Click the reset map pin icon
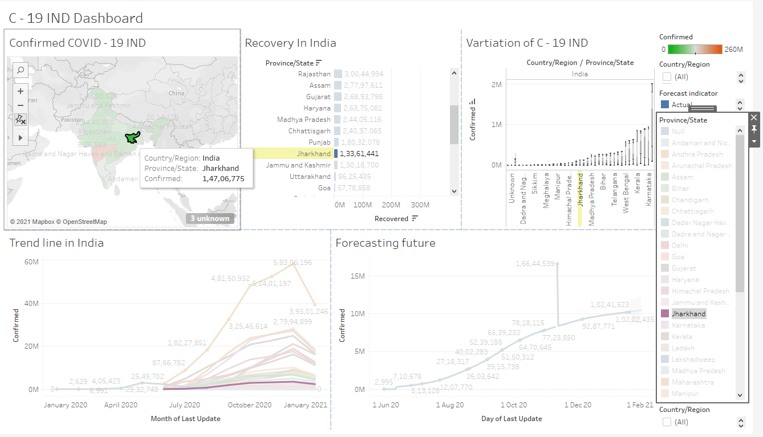 point(21,120)
